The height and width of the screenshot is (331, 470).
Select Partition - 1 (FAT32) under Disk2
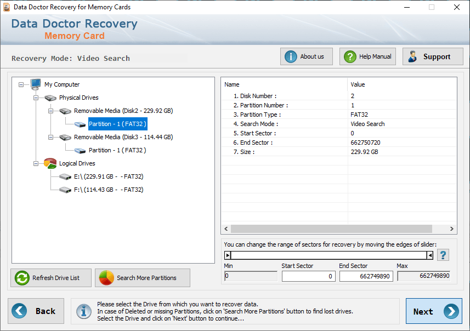click(117, 124)
